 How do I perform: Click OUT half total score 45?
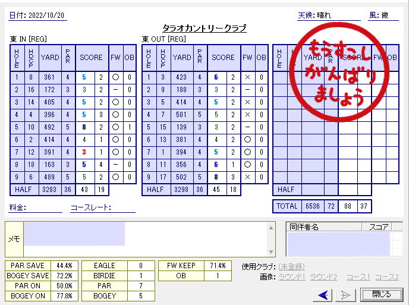(x=216, y=190)
